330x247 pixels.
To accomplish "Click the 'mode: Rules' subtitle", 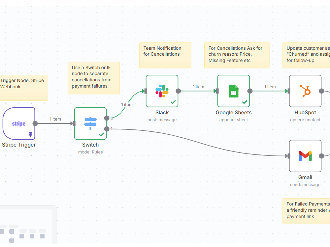I will (90, 152).
